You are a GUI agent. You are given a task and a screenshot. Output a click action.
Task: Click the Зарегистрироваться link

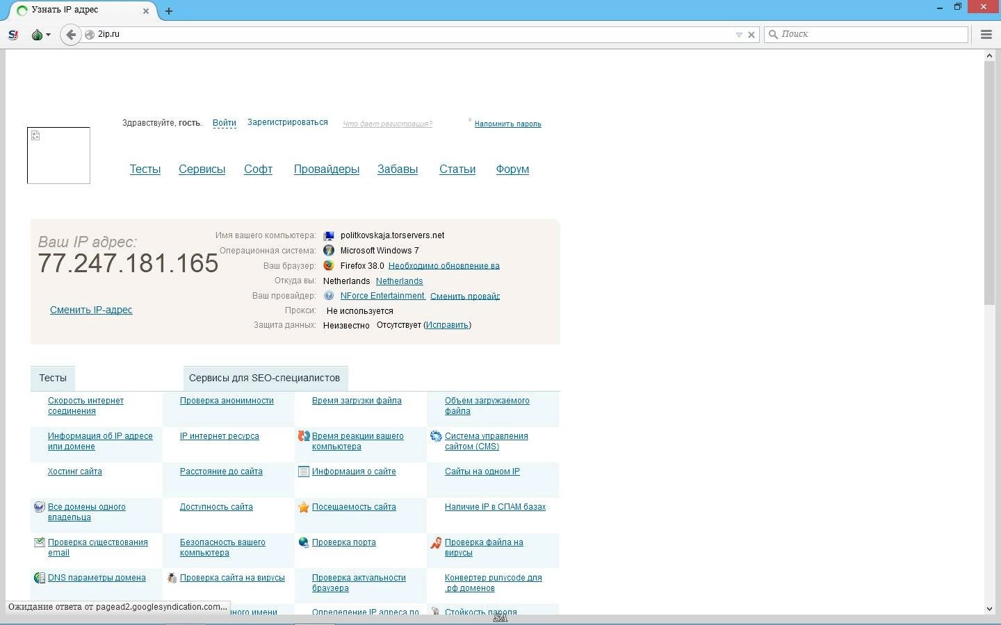(288, 122)
